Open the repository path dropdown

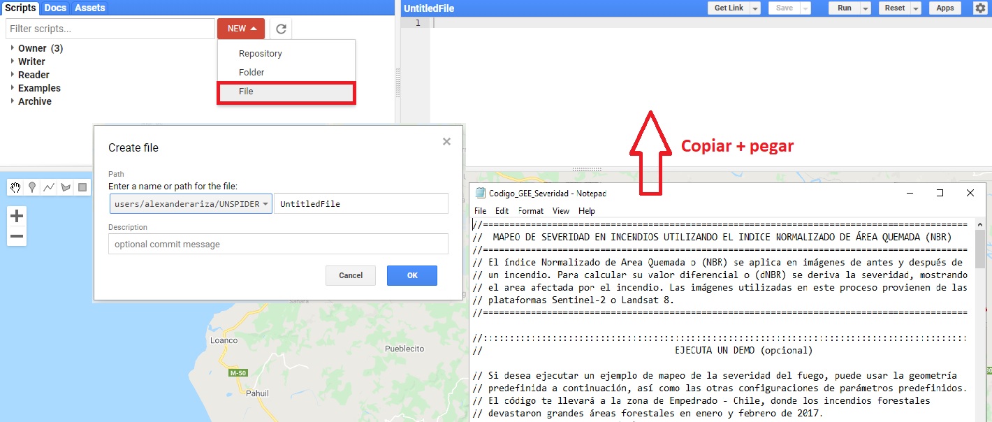(191, 204)
